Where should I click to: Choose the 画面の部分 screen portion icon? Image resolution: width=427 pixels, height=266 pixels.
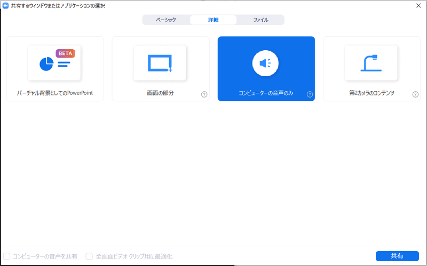point(160,63)
